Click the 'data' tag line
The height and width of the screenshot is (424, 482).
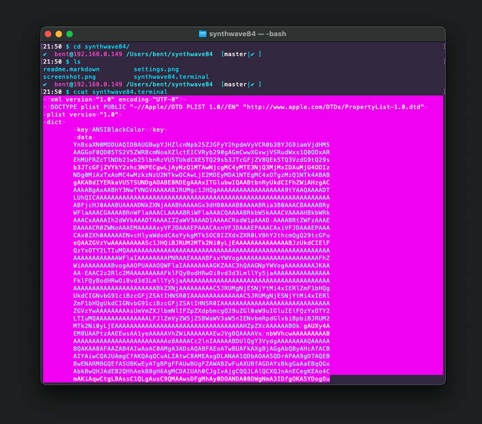click(x=85, y=137)
